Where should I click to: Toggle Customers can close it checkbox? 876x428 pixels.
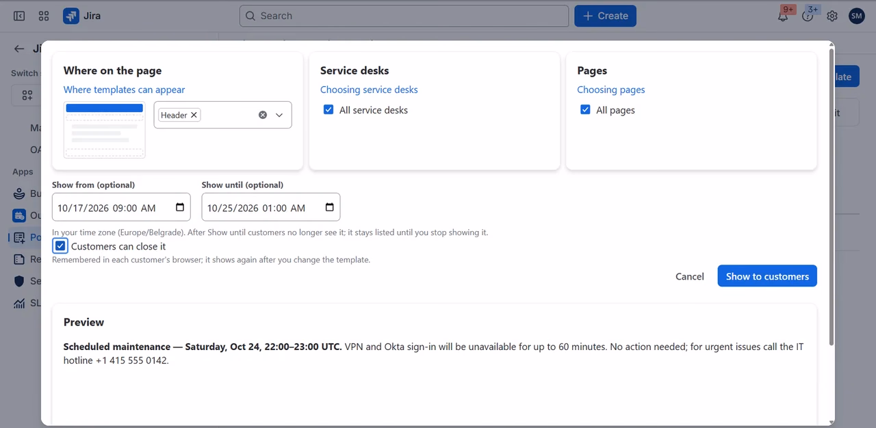coord(60,246)
